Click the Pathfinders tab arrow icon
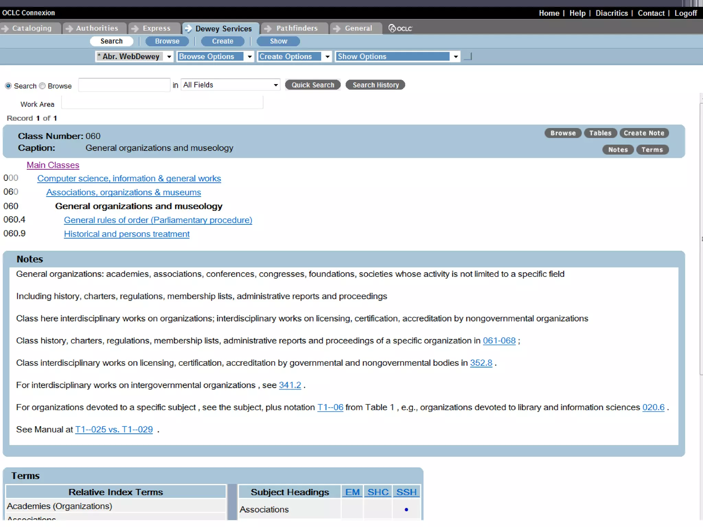This screenshot has width=703, height=527. tap(268, 28)
